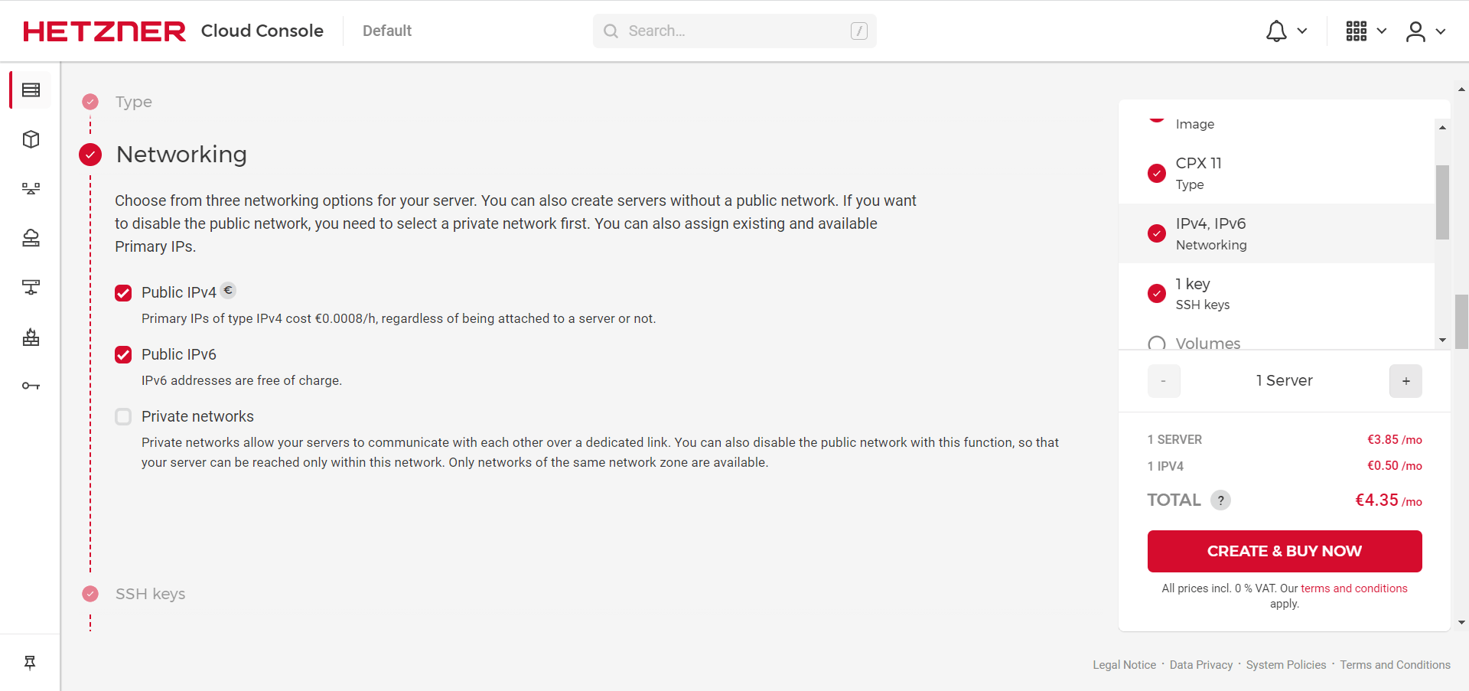Select the CPX 11 Type summary step
The image size is (1469, 691).
click(1198, 173)
